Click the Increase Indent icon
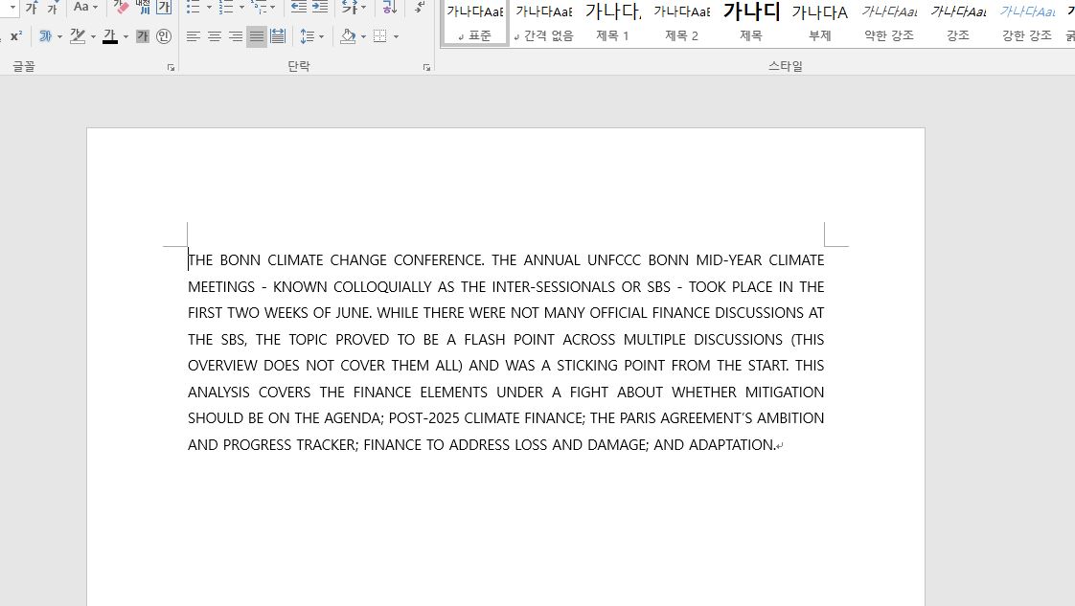The height and width of the screenshot is (606, 1075). pos(320,8)
